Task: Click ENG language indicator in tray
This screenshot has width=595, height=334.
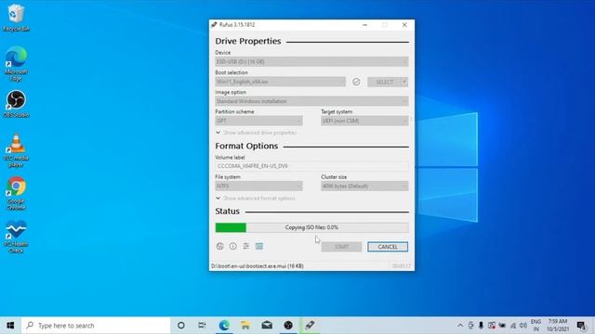Action: (535, 326)
